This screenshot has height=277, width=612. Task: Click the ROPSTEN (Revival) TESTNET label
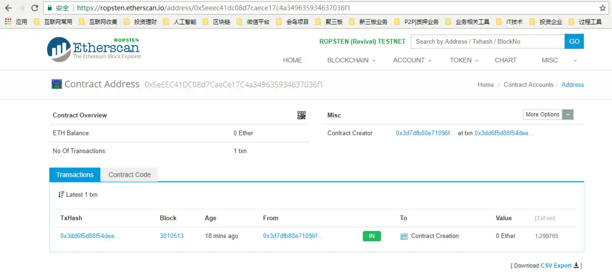362,41
